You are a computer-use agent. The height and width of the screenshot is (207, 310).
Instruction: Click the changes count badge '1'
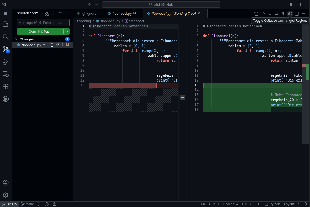(x=67, y=39)
